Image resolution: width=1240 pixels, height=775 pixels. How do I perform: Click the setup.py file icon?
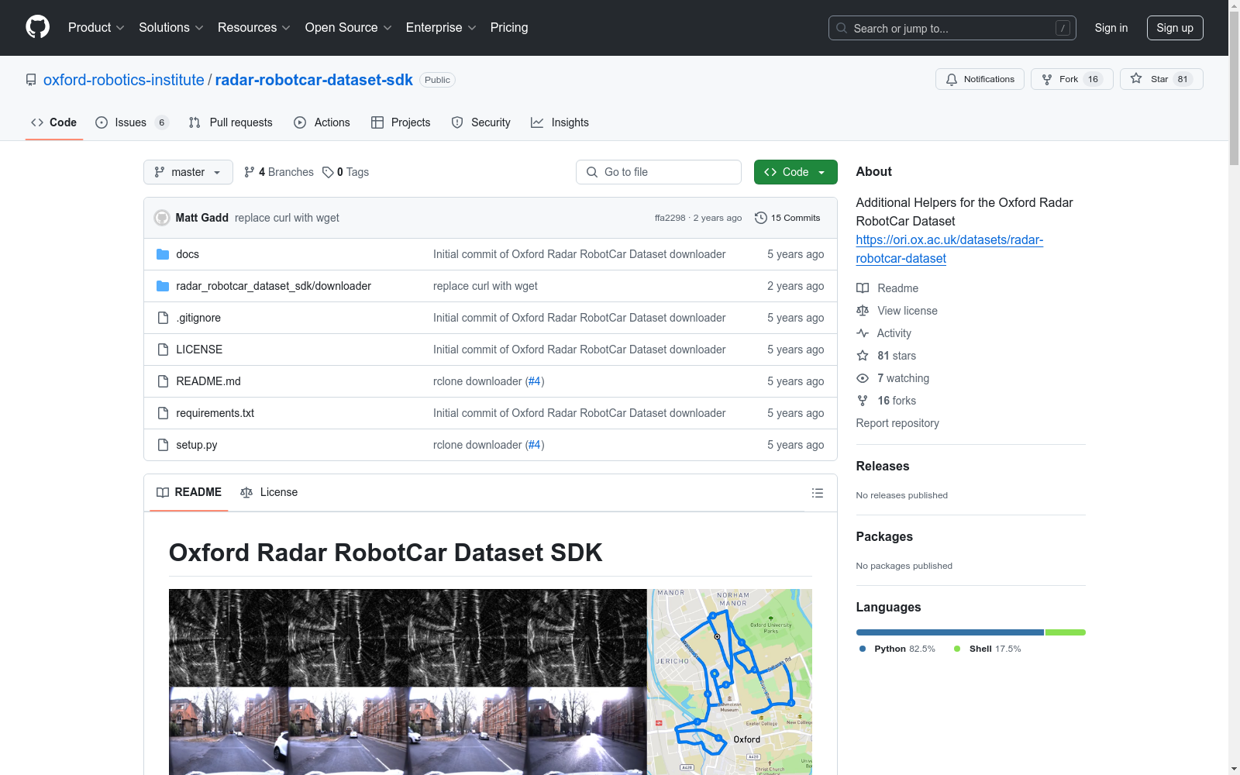pos(163,445)
